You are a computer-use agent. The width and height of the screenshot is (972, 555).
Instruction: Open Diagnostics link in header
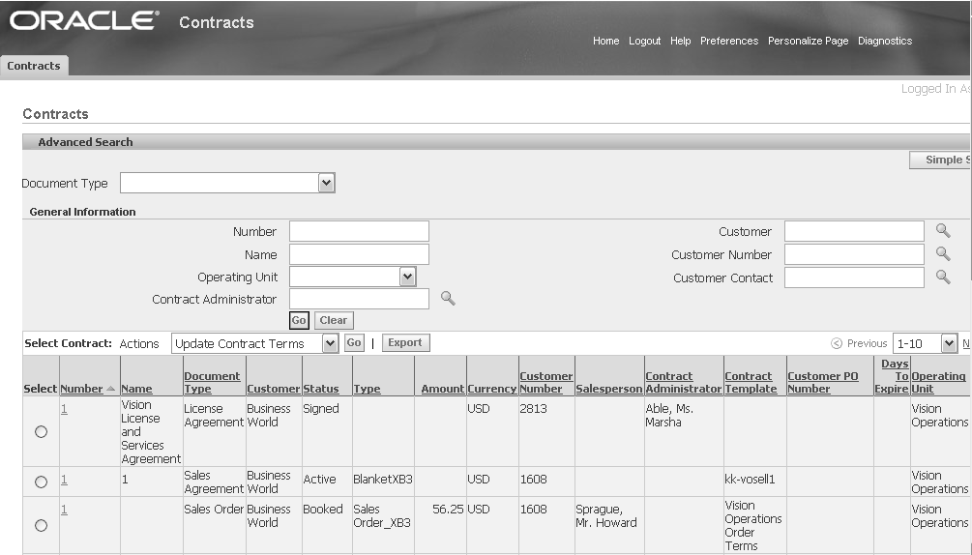[x=885, y=41]
